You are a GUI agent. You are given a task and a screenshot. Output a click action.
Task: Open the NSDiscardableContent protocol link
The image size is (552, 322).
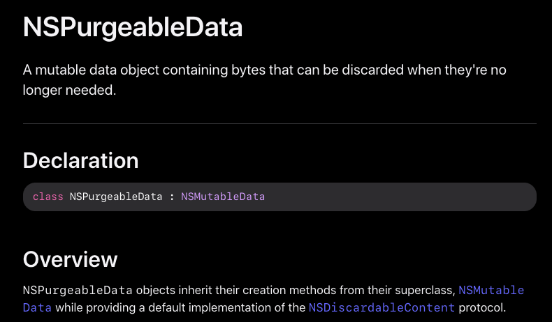tap(382, 307)
